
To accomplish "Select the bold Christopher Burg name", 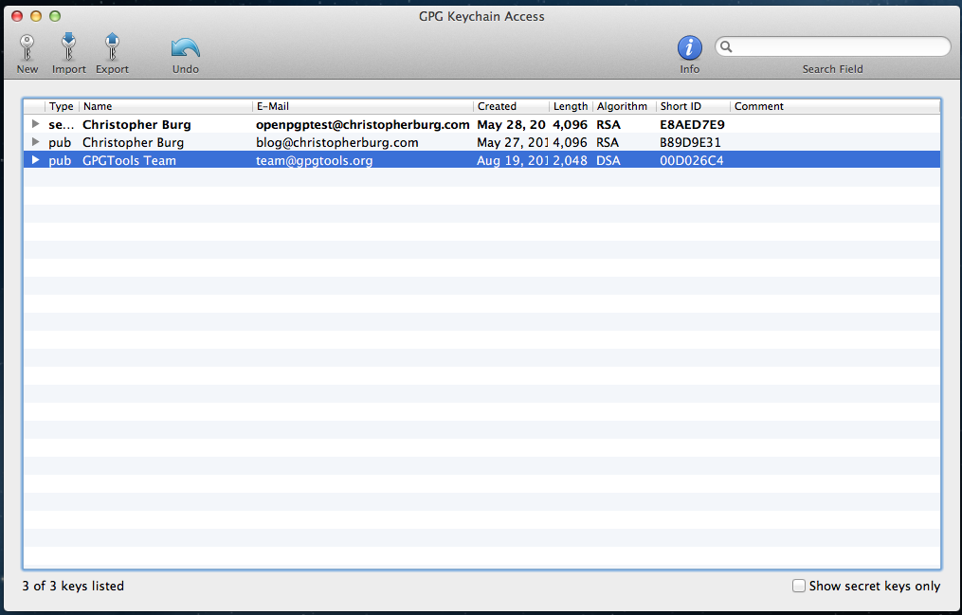I will (136, 124).
